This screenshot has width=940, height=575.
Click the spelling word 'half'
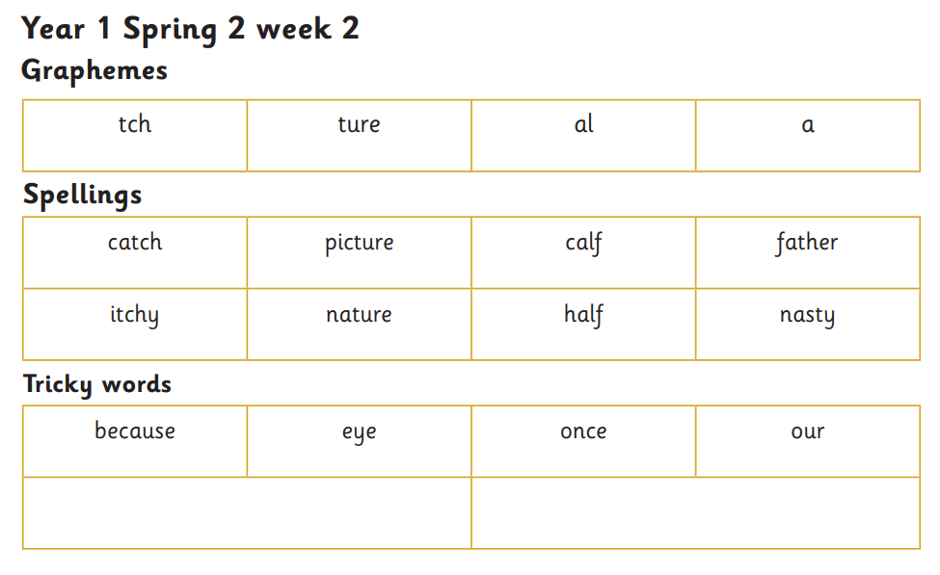[x=583, y=315]
